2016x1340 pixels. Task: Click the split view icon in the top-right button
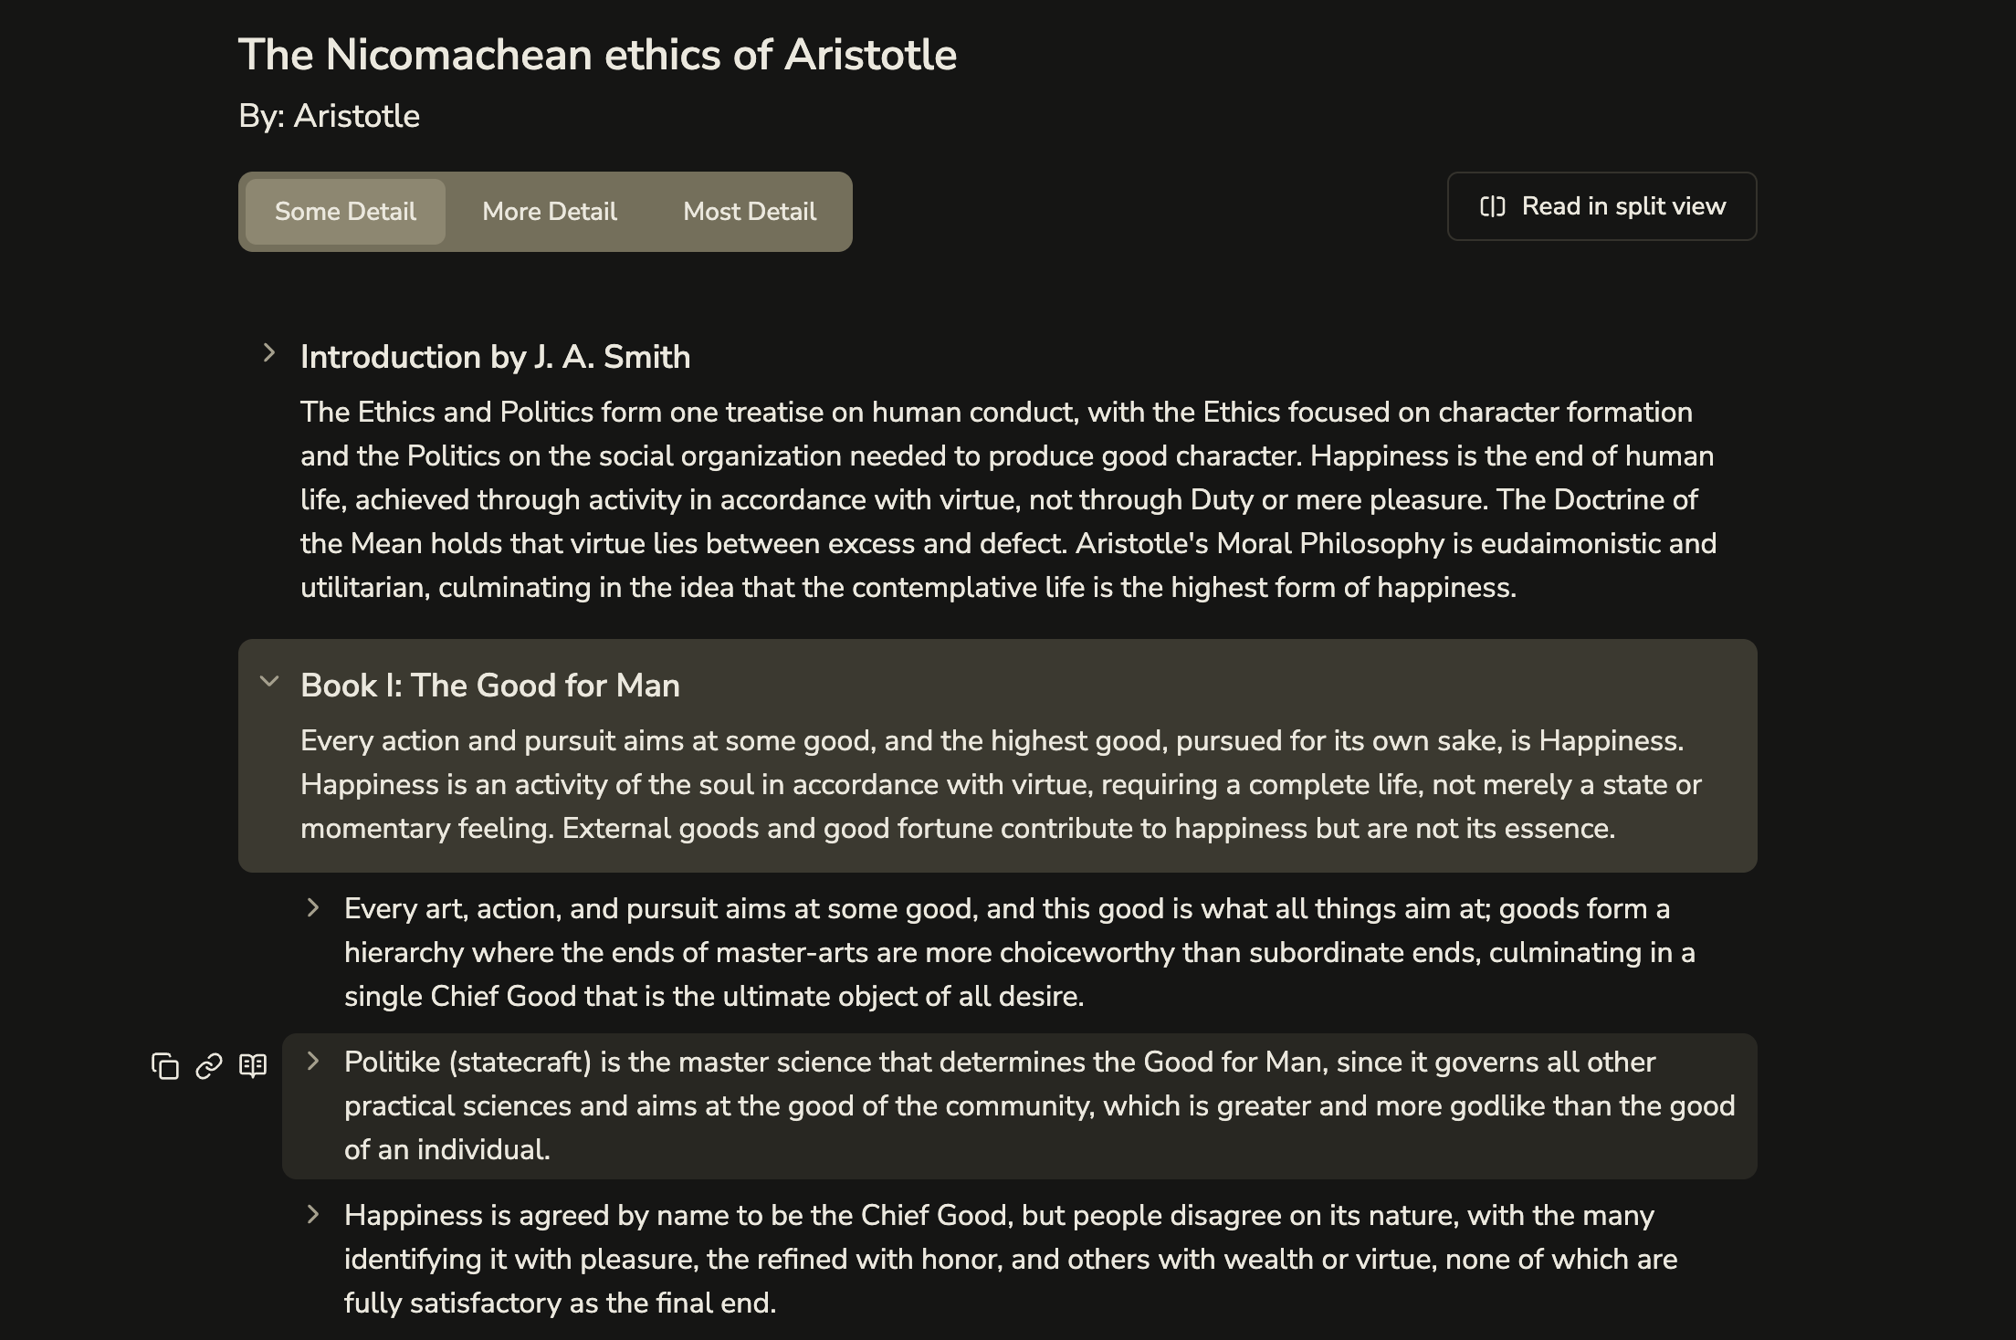click(x=1492, y=206)
